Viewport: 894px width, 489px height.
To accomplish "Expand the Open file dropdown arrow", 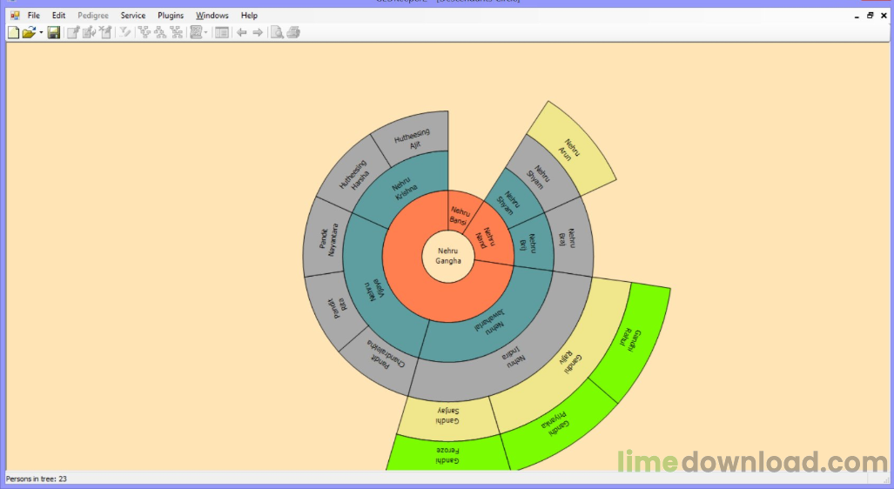I will (41, 32).
